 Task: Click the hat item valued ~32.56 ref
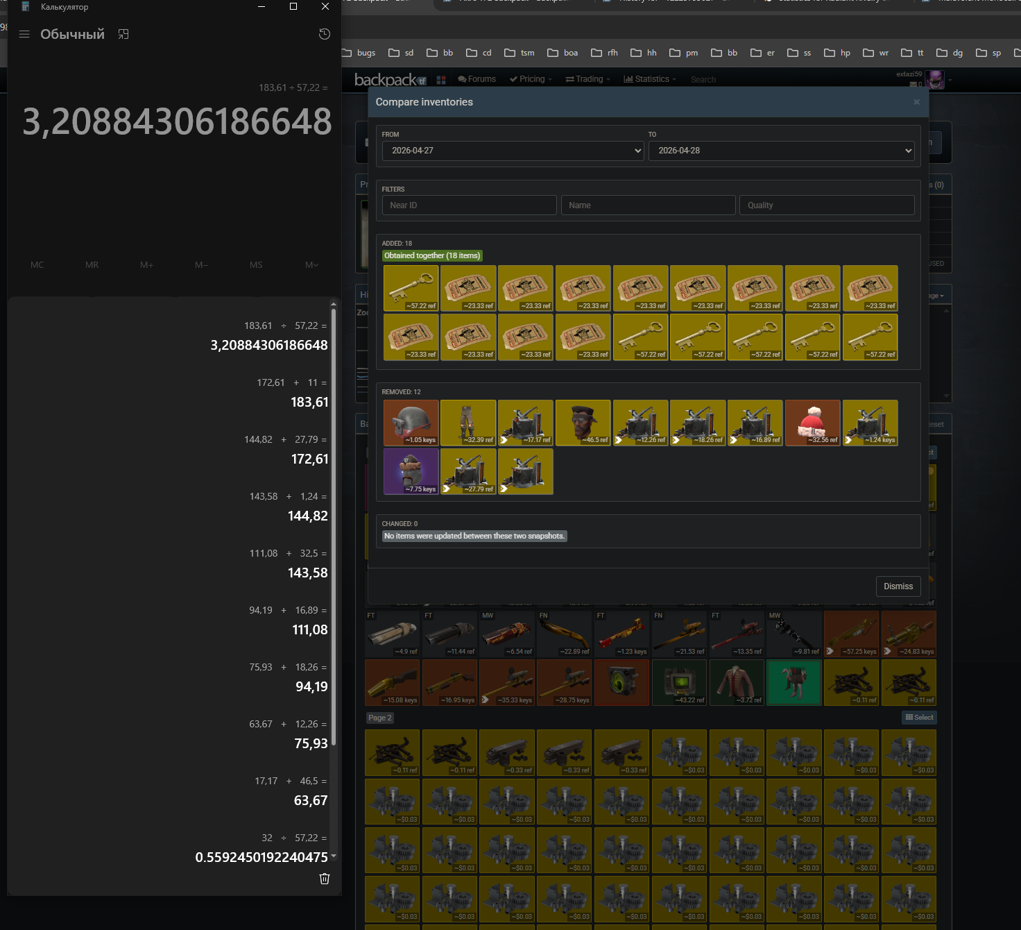pos(812,423)
